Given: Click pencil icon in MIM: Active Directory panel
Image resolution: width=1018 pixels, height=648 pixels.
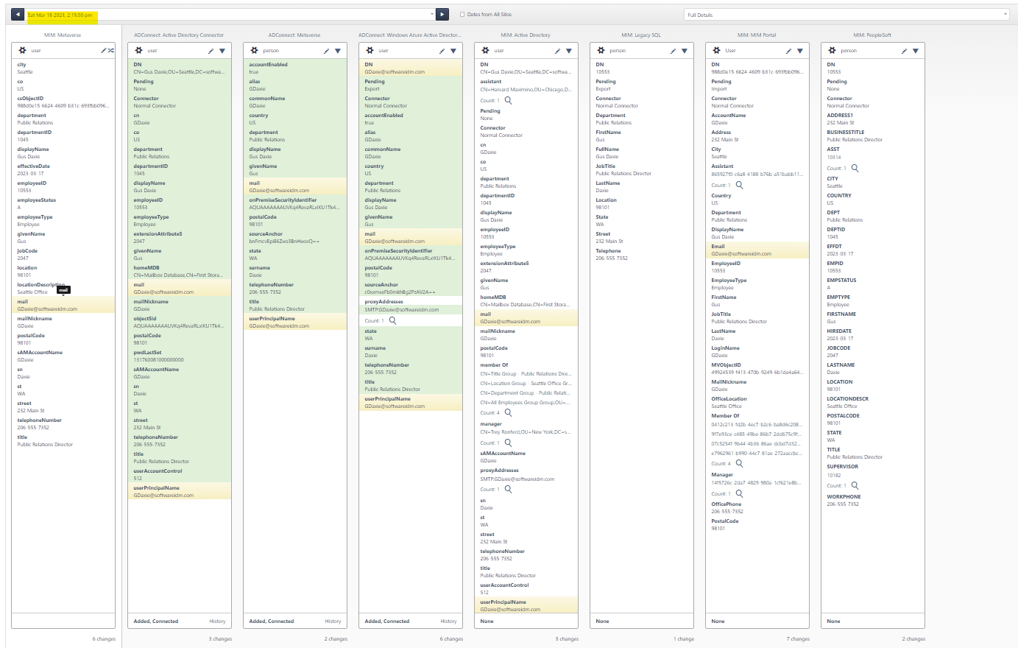Looking at the screenshot, I should 557,51.
